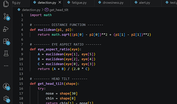The width and height of the screenshot is (177, 104).
Task: Click 'eye_aspect_ratio' function name
Action: (54, 49)
